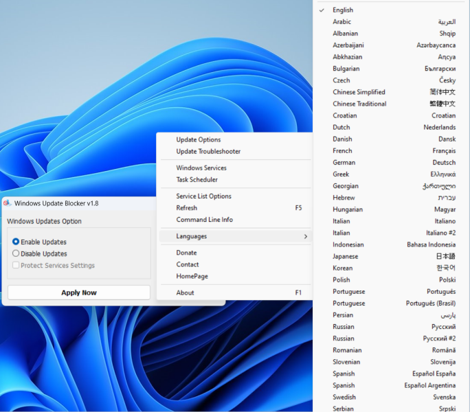Switch language to Azerbaijani
Image resolution: width=470 pixels, height=412 pixels.
391,45
